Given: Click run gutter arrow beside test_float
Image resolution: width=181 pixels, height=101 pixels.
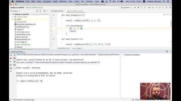Looking at the screenshot, I should [x=54, y=39].
